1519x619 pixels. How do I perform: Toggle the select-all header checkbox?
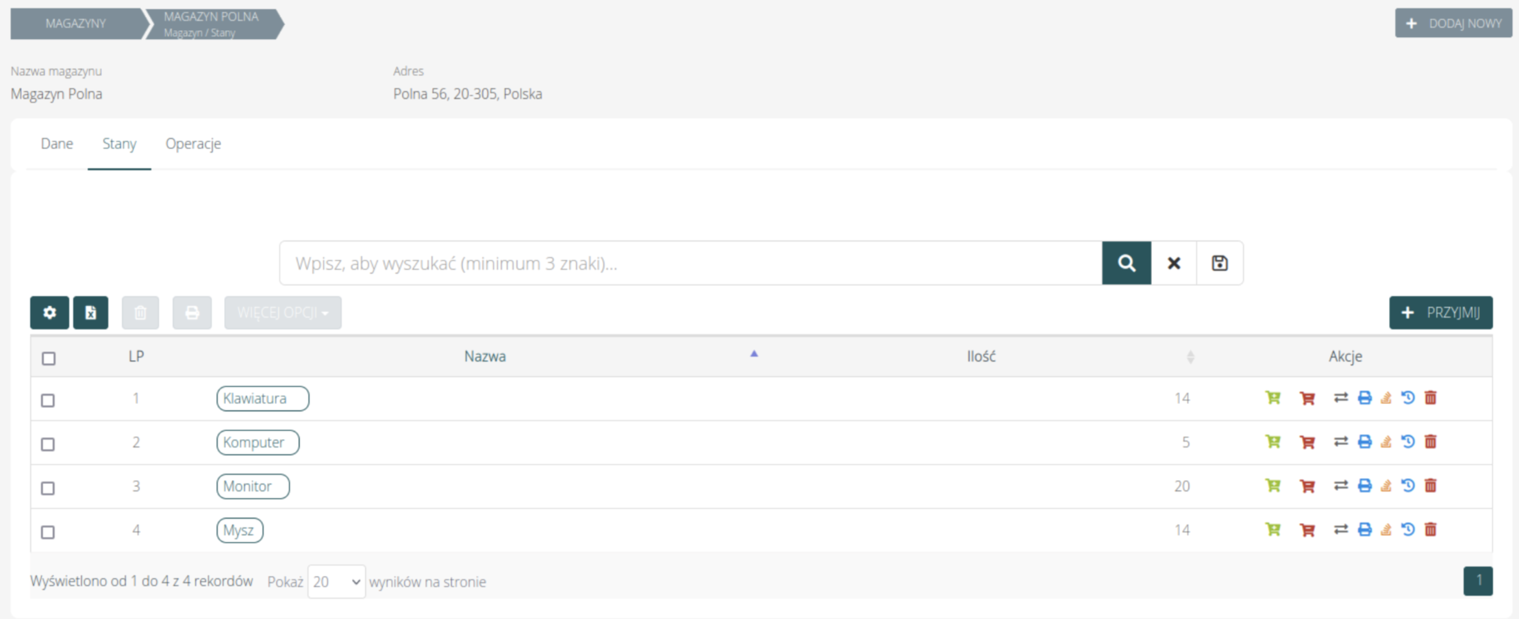(49, 358)
